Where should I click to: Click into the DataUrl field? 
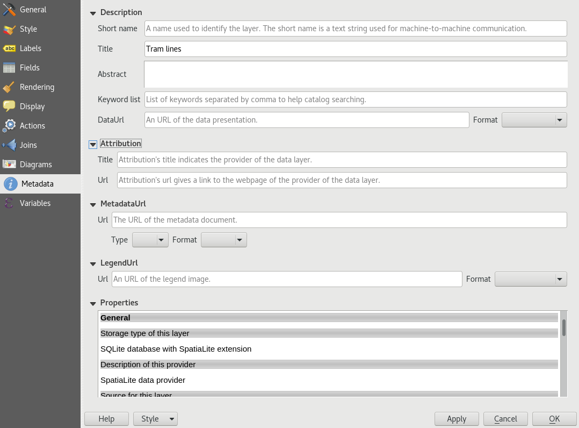coord(307,120)
